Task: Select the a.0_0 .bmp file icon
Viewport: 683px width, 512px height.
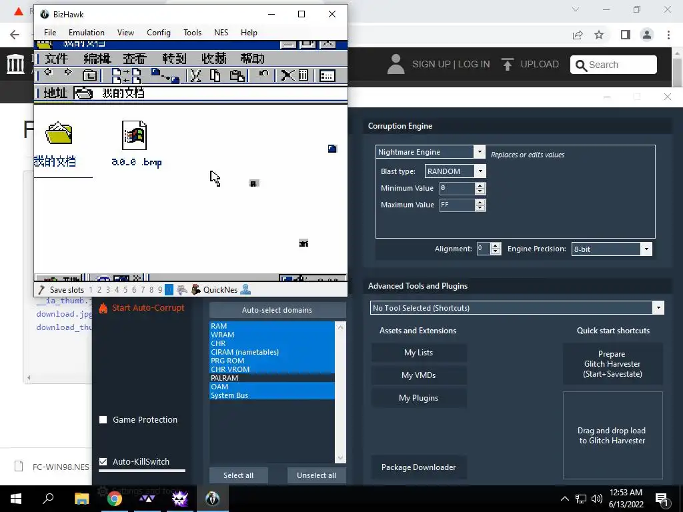Action: point(134,135)
